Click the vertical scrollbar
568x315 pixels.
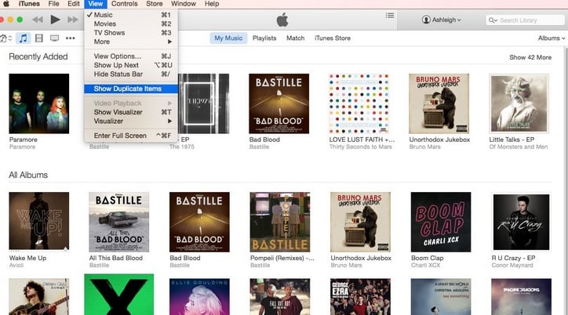tap(566, 181)
